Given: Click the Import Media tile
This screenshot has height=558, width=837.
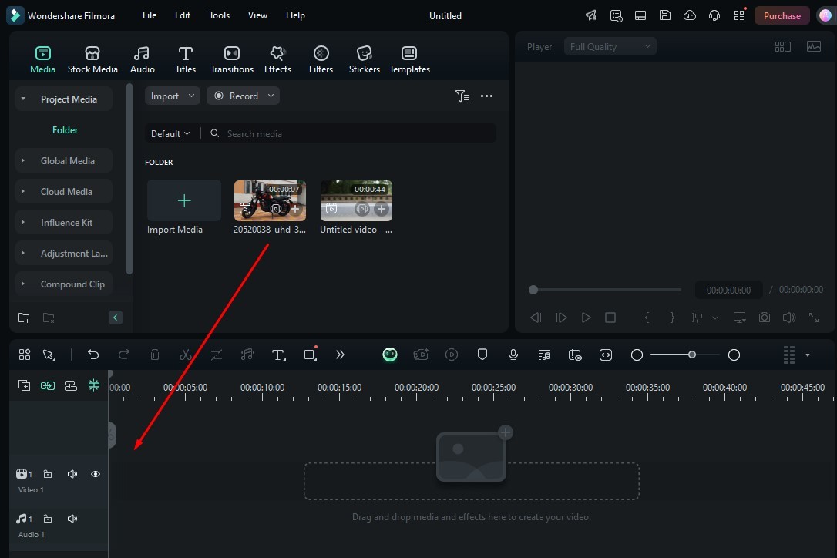Looking at the screenshot, I should 184,201.
